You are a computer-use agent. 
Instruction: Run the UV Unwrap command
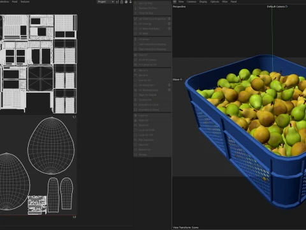coord(150,24)
